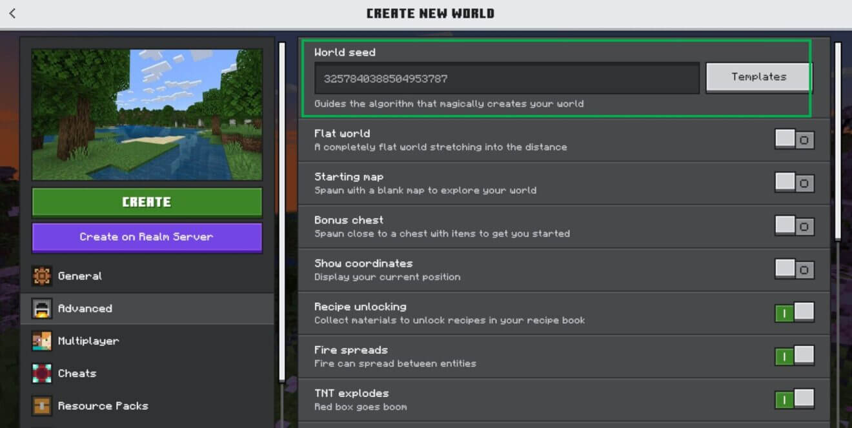This screenshot has width=852, height=428.
Task: Open the General settings tab
Action: point(147,276)
